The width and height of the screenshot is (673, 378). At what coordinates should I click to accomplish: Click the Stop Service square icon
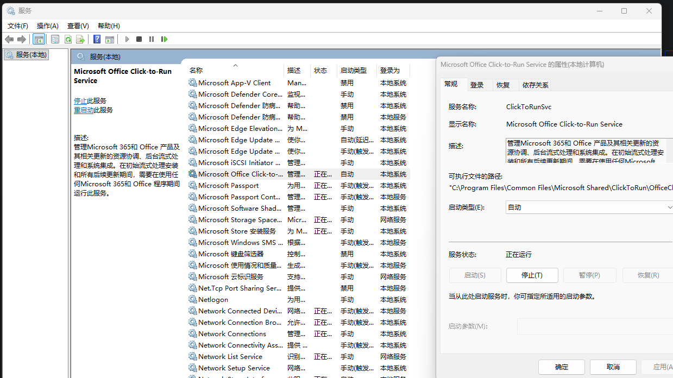click(139, 39)
